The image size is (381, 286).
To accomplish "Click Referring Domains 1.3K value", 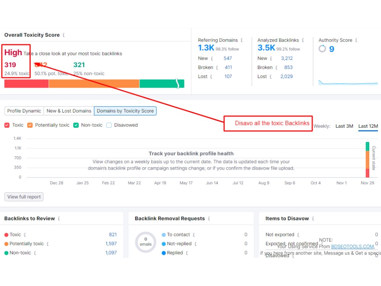I will pos(206,48).
